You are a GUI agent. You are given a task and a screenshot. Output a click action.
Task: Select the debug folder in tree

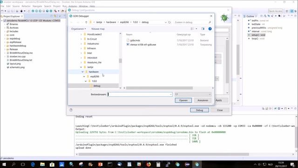tap(97, 86)
